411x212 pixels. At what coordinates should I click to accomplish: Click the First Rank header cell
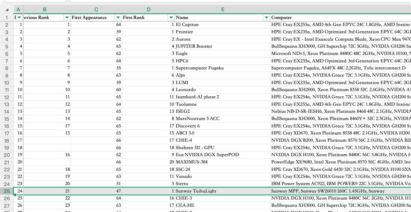tap(148, 17)
